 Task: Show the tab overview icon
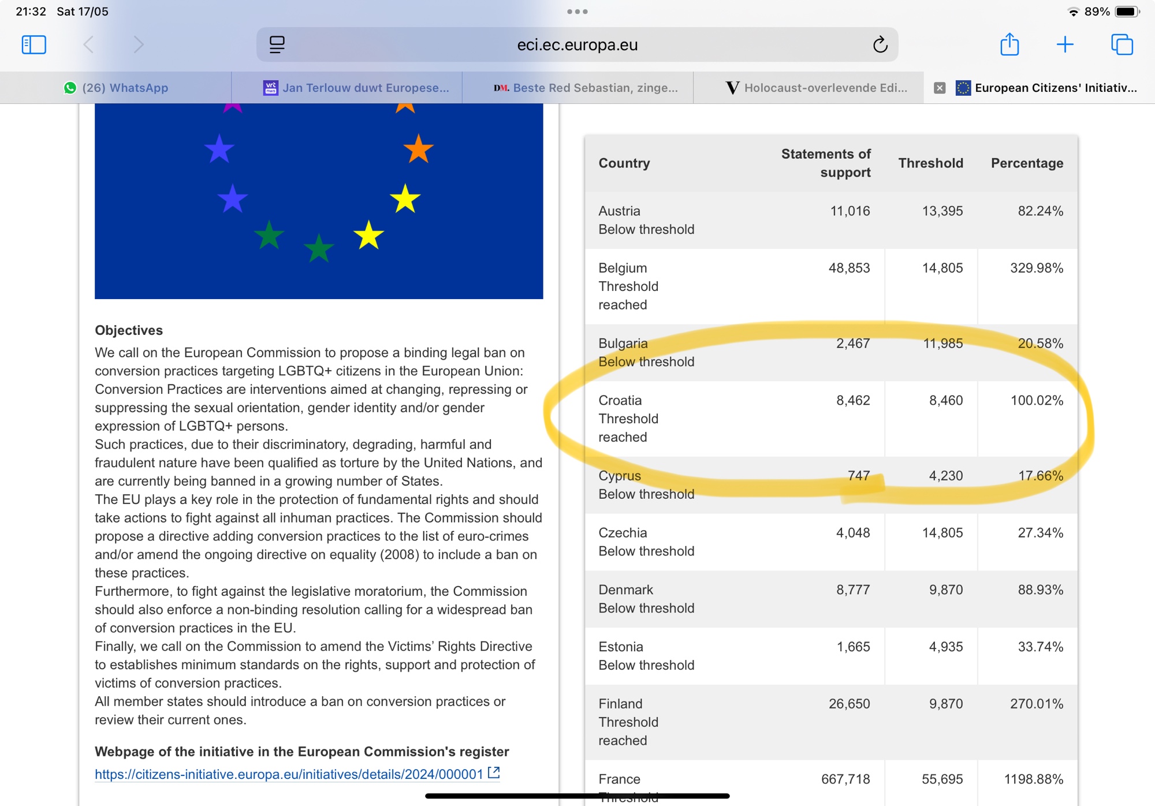click(x=1122, y=44)
